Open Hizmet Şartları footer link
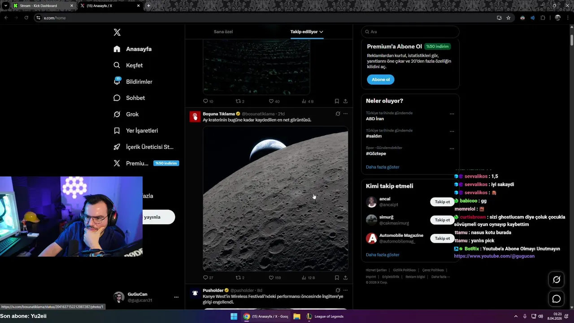This screenshot has width=574, height=323. click(x=376, y=270)
